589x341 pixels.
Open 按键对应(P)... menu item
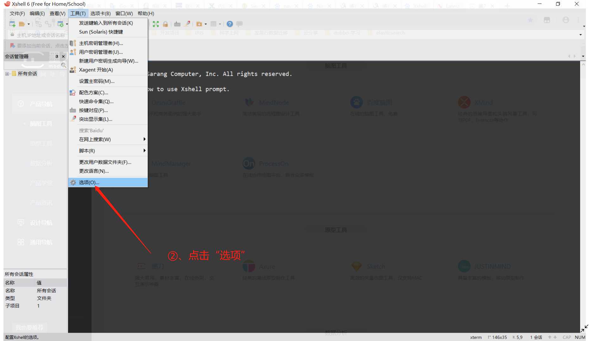108,110
